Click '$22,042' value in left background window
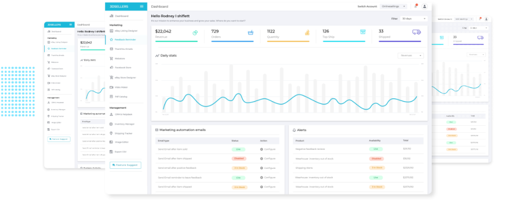 click(x=86, y=43)
